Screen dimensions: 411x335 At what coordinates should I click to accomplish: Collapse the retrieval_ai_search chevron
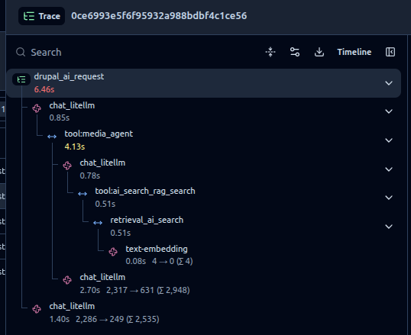(389, 227)
